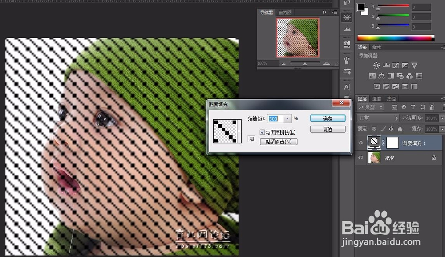This screenshot has width=445, height=257.
Task: Click the Hue/Saturation adjustment icon
Action: (372, 76)
